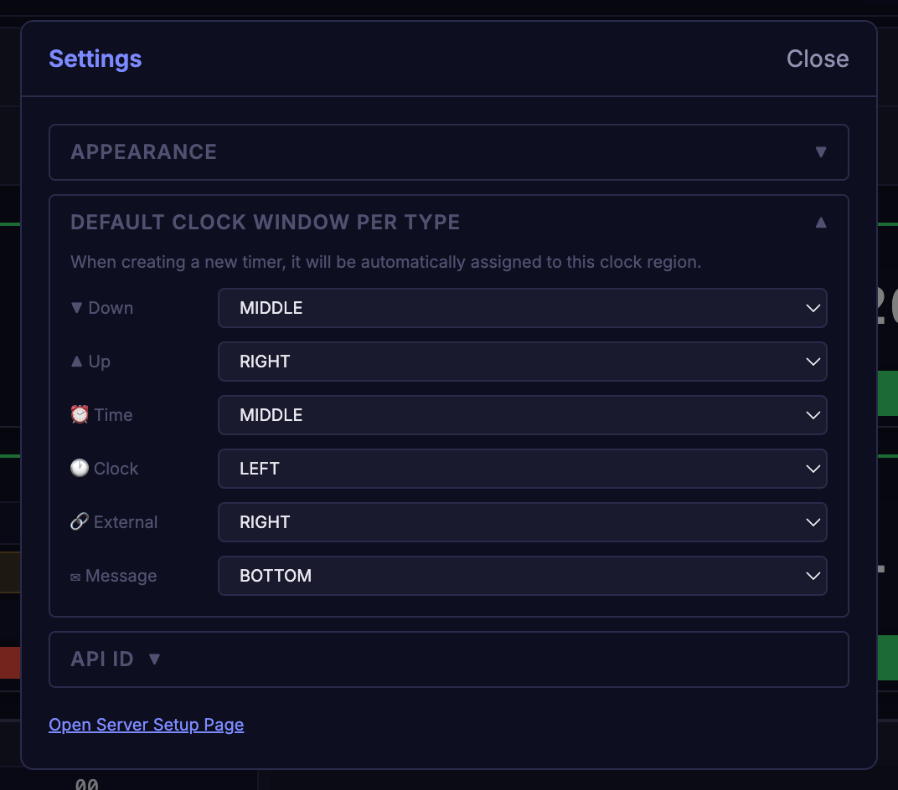Open Server Setup Page link
The height and width of the screenshot is (790, 898).
pyautogui.click(x=146, y=725)
